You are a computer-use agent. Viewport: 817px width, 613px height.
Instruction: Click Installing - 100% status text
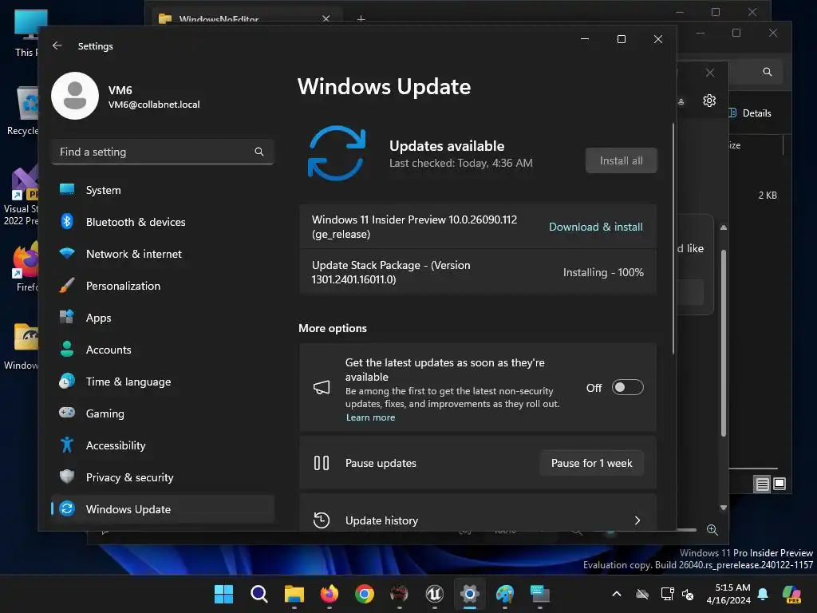tap(603, 272)
